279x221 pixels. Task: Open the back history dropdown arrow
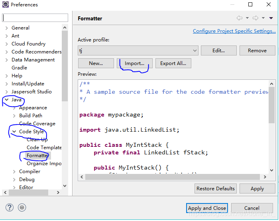coord(247,18)
